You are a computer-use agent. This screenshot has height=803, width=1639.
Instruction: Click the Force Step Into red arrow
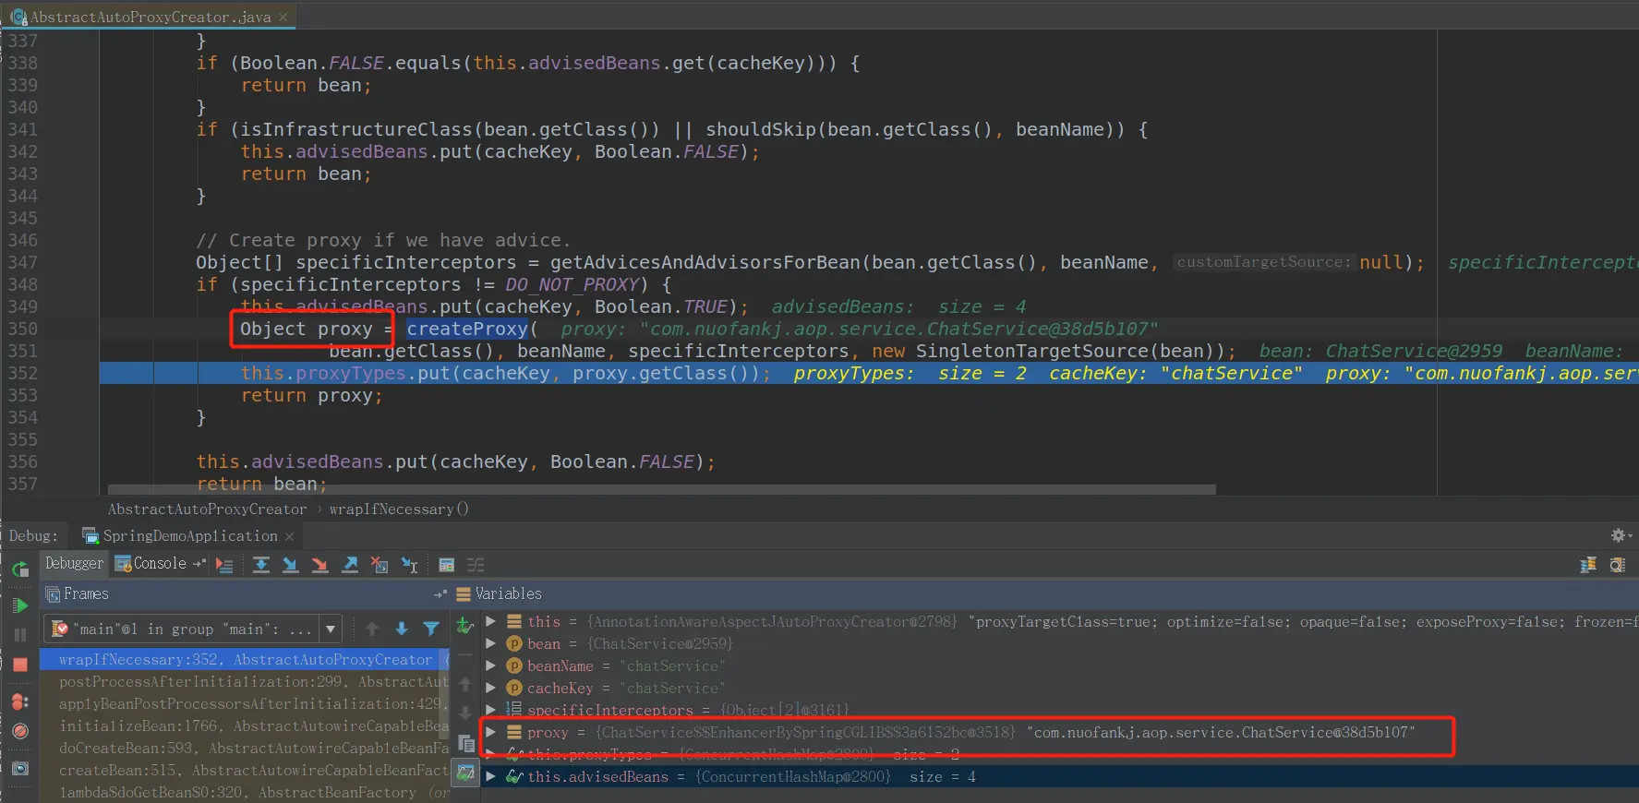coord(320,565)
